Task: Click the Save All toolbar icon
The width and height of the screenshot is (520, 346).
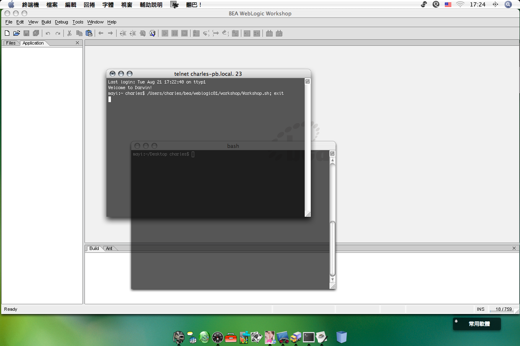Action: point(36,33)
